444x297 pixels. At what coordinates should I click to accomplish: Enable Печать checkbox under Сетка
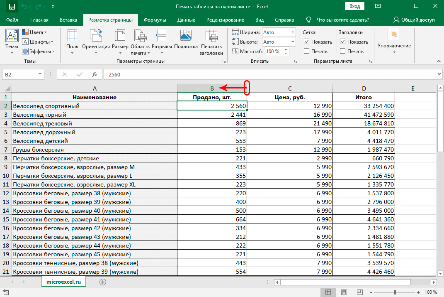[307, 51]
